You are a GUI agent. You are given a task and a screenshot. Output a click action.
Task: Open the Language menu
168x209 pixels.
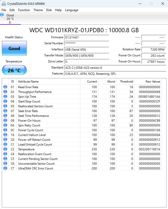point(72,10)
